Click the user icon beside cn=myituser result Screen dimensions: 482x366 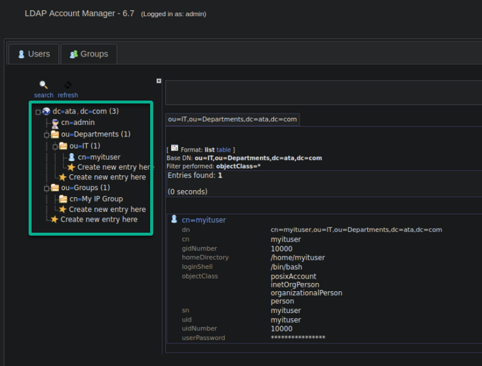tap(174, 219)
